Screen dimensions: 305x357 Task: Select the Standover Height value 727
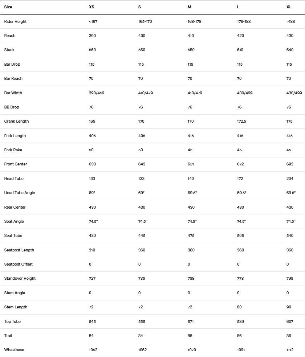[92, 278]
